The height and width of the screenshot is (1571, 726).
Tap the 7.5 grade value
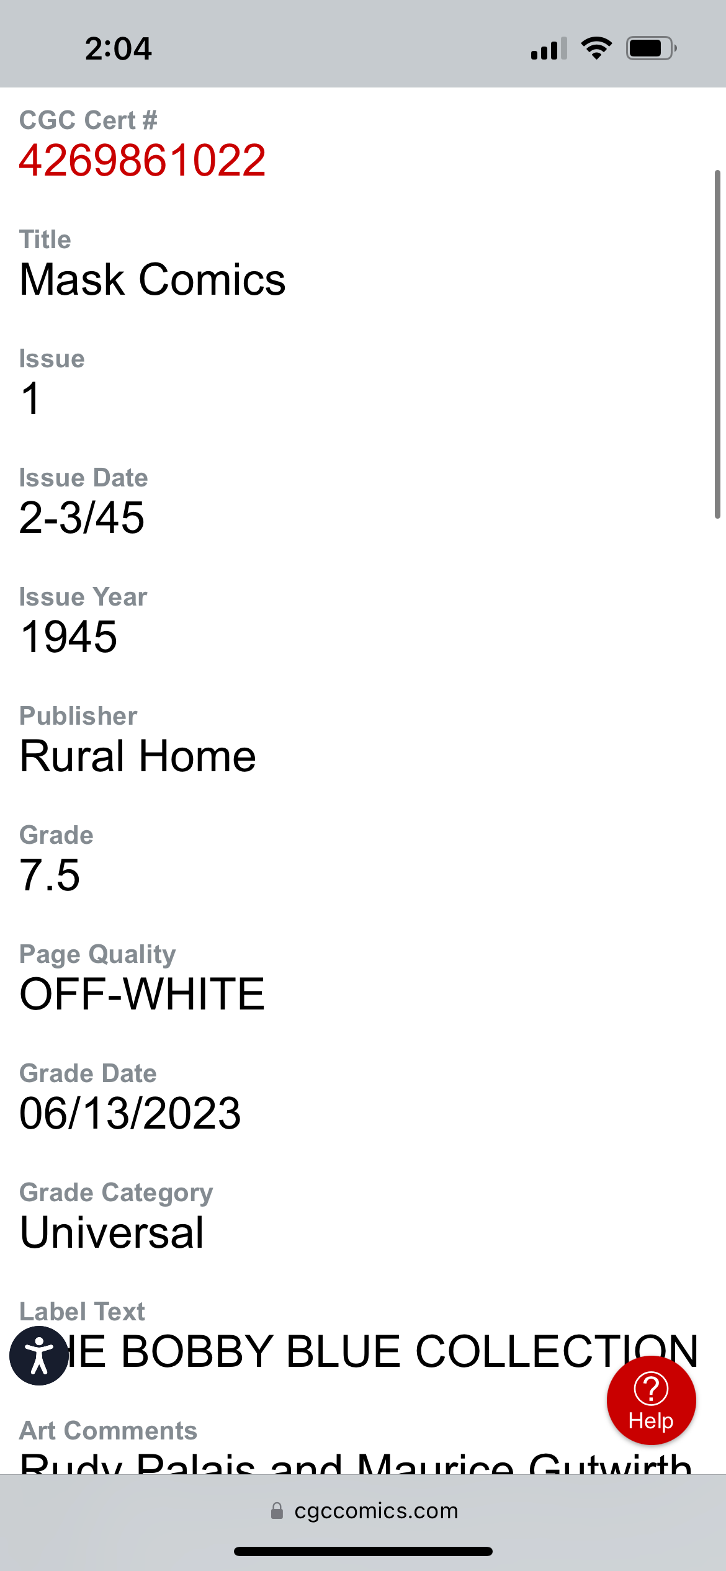pos(50,875)
